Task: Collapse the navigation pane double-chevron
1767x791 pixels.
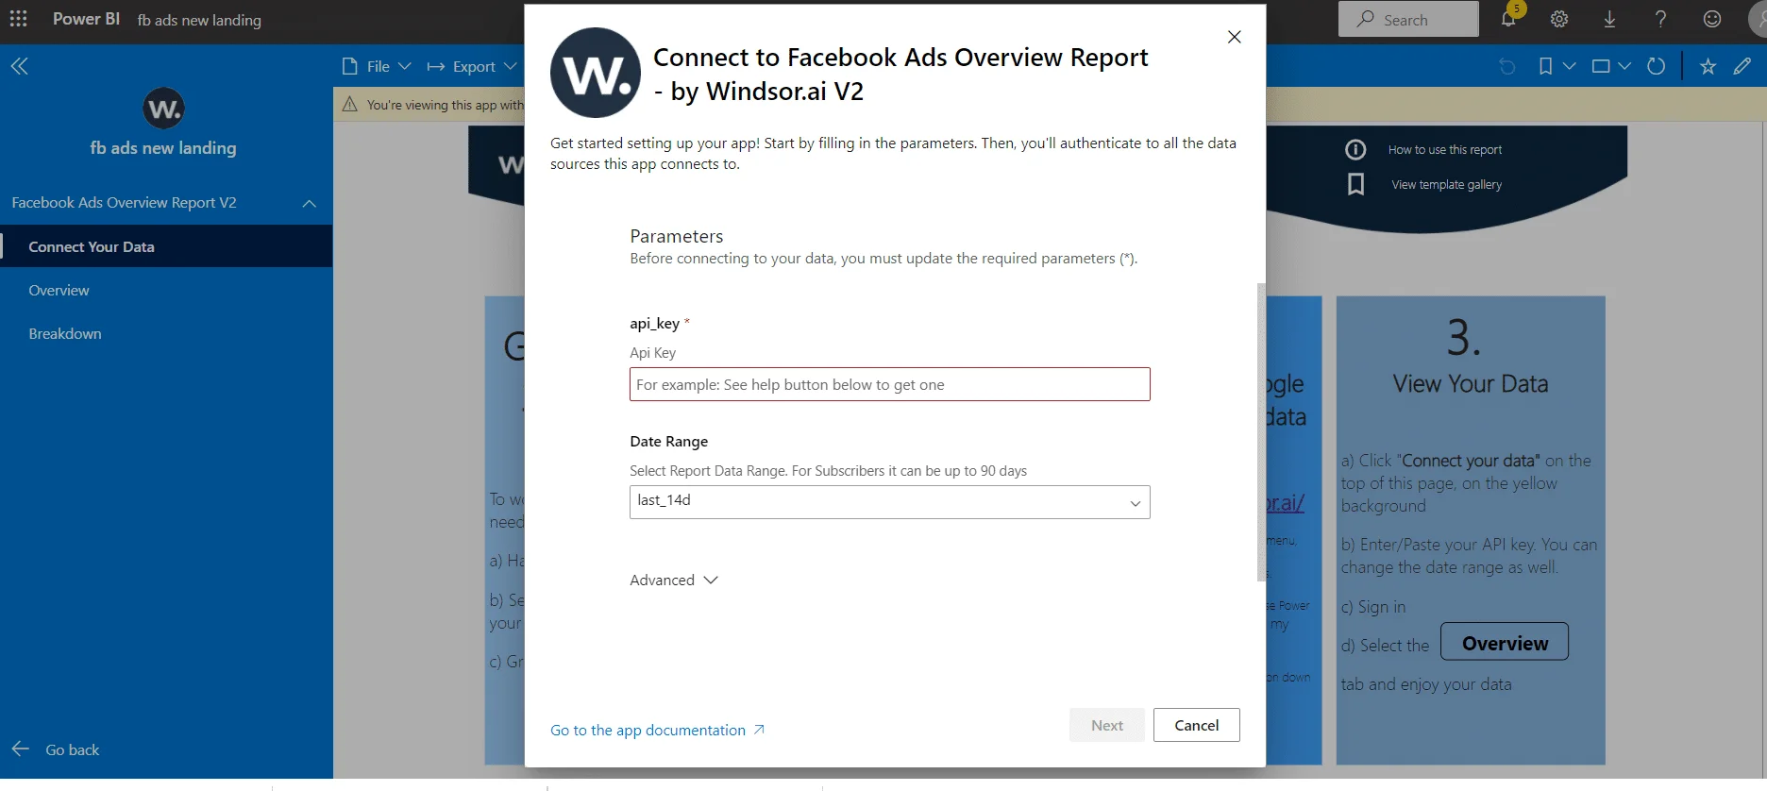Action: 19,66
